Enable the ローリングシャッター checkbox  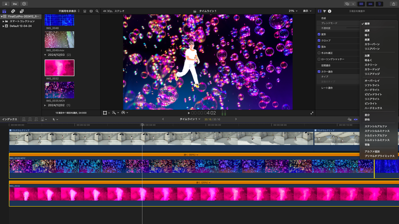(x=319, y=59)
